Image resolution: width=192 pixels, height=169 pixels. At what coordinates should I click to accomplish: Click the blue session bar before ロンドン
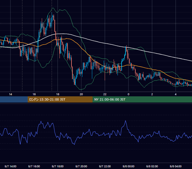pyautogui.click(x=14, y=99)
